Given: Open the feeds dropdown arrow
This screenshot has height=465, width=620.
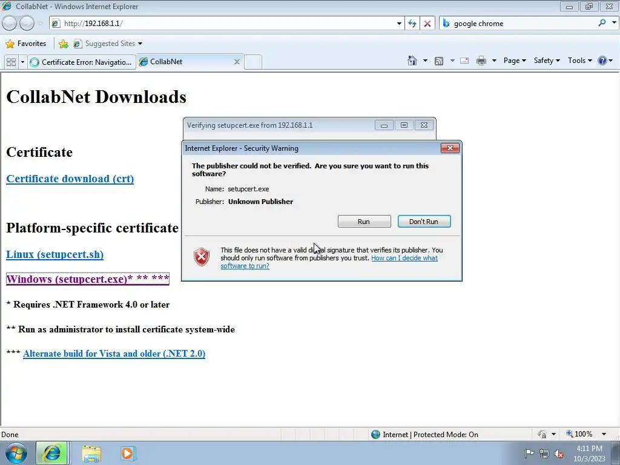Looking at the screenshot, I should [x=452, y=61].
